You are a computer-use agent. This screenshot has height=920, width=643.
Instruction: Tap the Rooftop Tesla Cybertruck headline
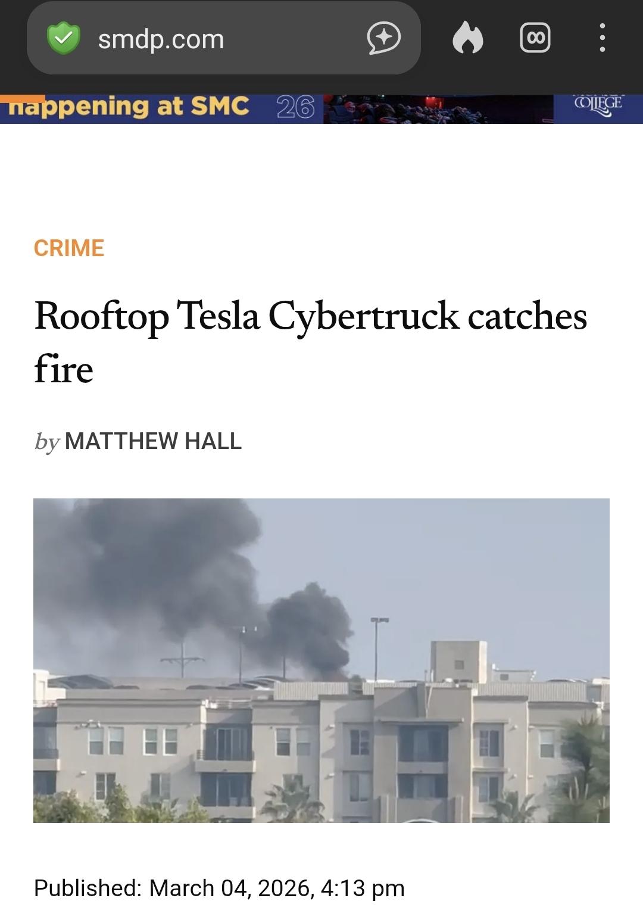tap(310, 316)
